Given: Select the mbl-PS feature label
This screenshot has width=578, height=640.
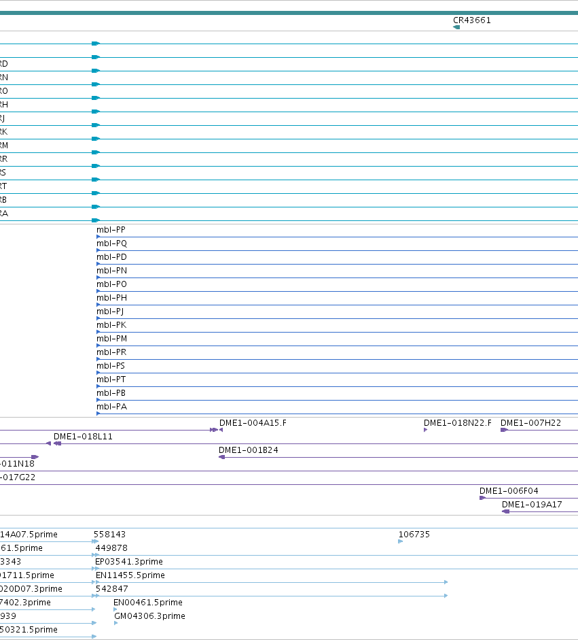Looking at the screenshot, I should [111, 366].
